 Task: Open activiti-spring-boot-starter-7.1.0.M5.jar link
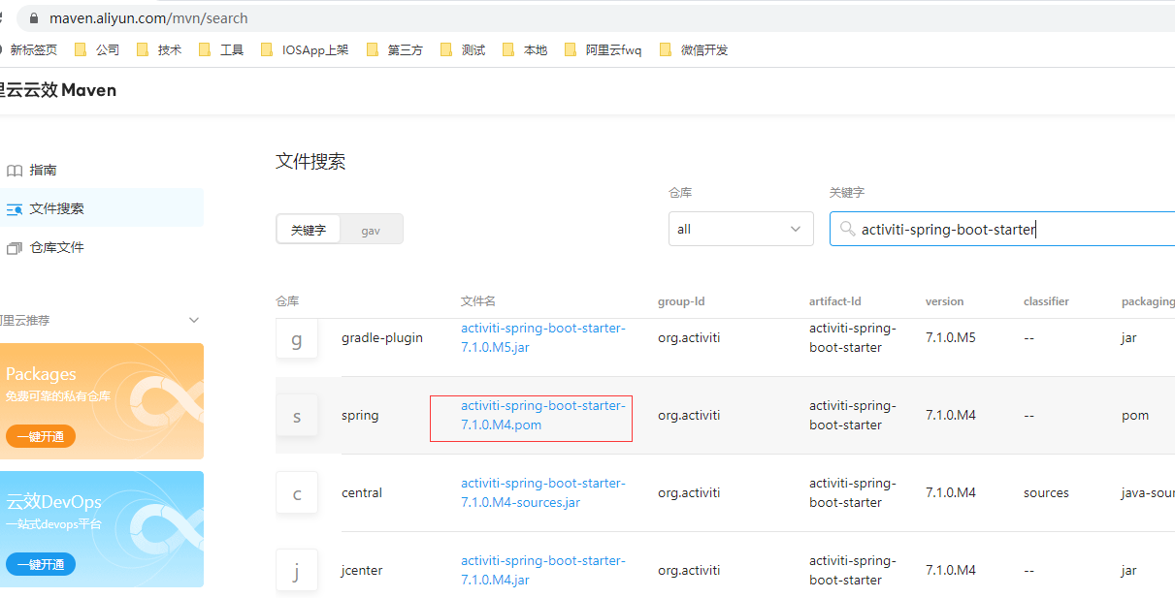(x=543, y=338)
